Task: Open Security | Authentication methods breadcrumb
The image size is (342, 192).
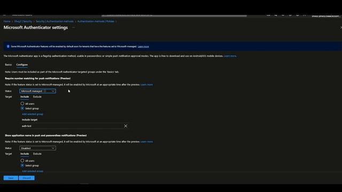Action: point(55,21)
